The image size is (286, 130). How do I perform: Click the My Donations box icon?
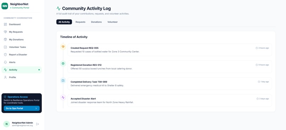pos(5,39)
